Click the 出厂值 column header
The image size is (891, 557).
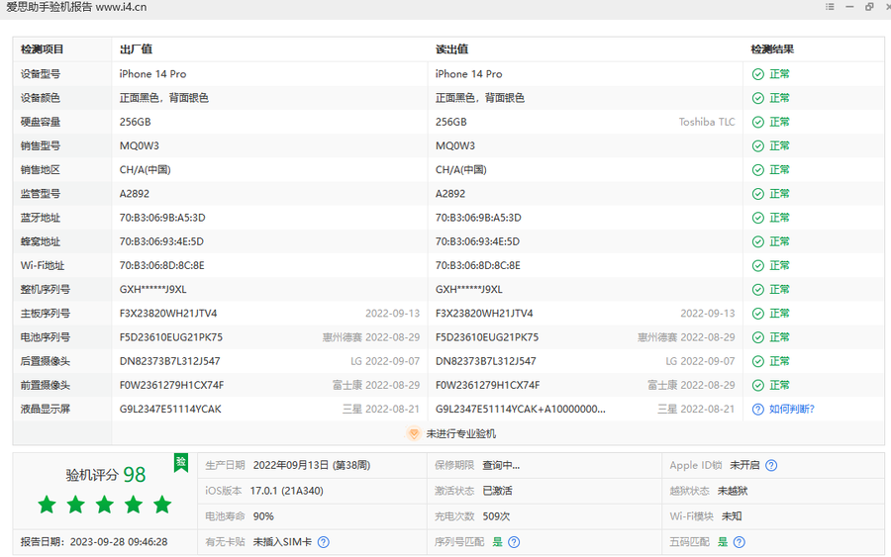136,49
